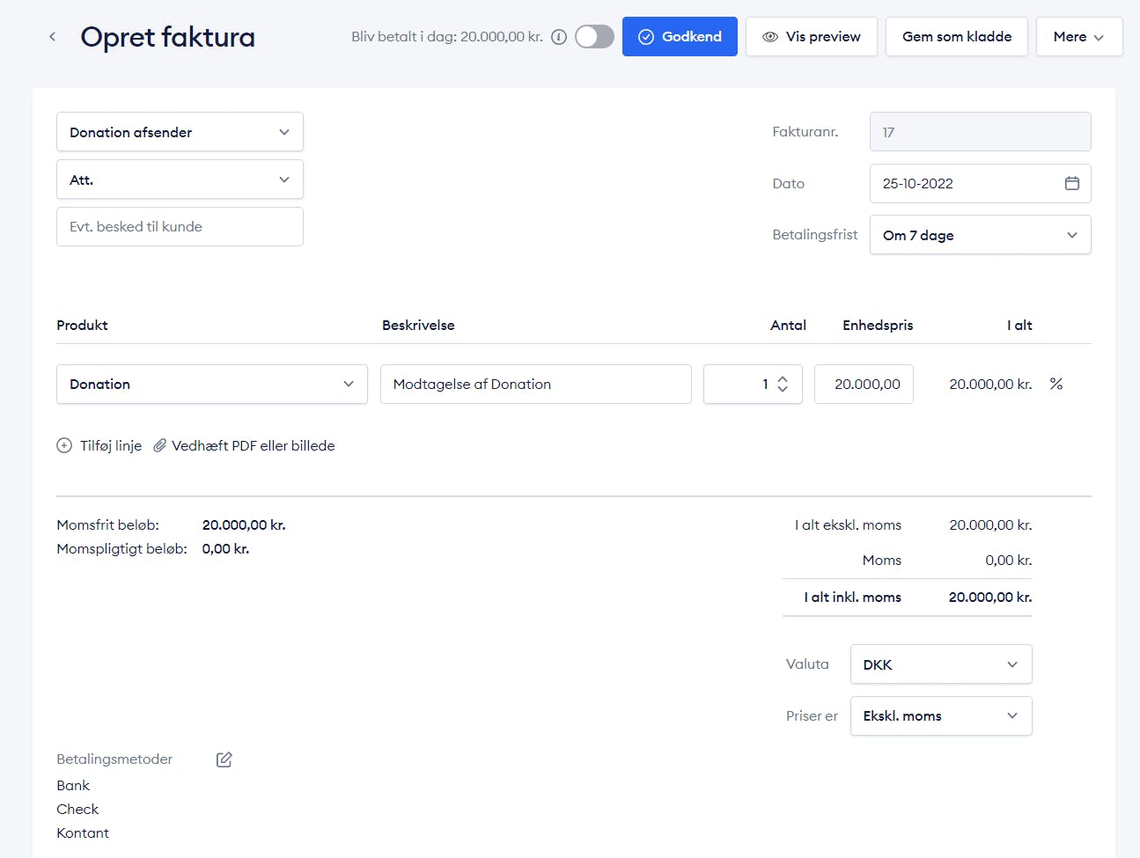Click the Moms amount 0,00 kr.
Viewport: 1140px width, 858px height.
[x=1009, y=561]
